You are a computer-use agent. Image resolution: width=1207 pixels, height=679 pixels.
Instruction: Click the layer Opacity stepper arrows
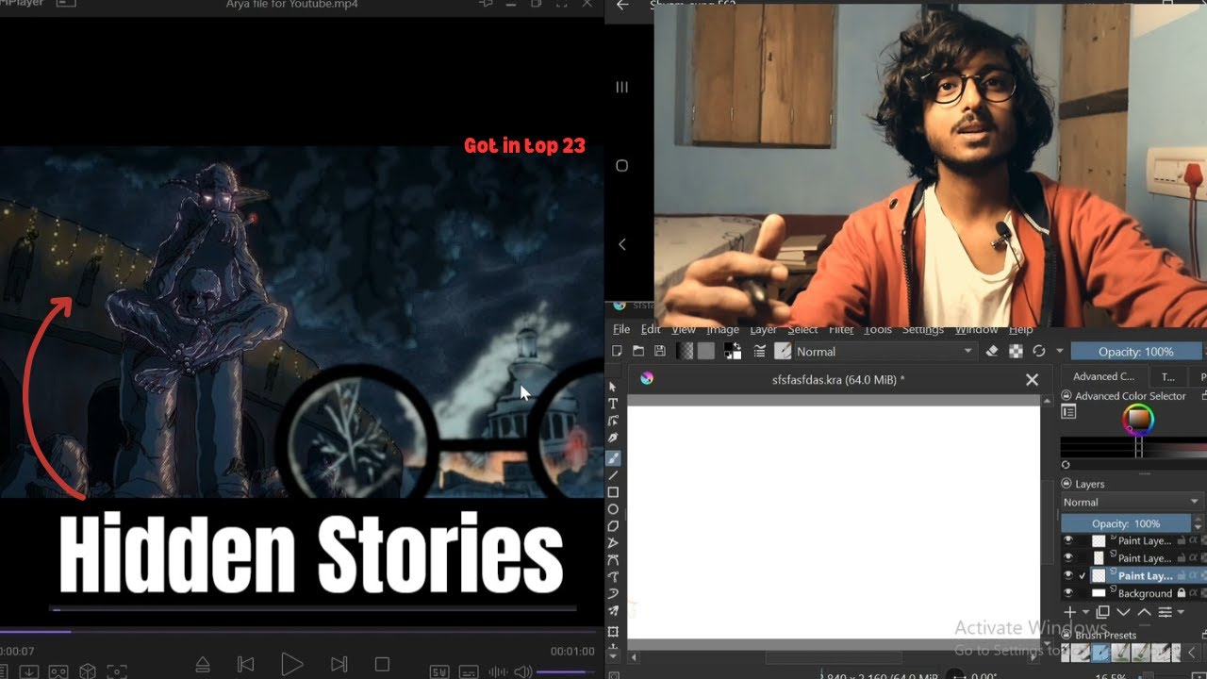(x=1199, y=523)
